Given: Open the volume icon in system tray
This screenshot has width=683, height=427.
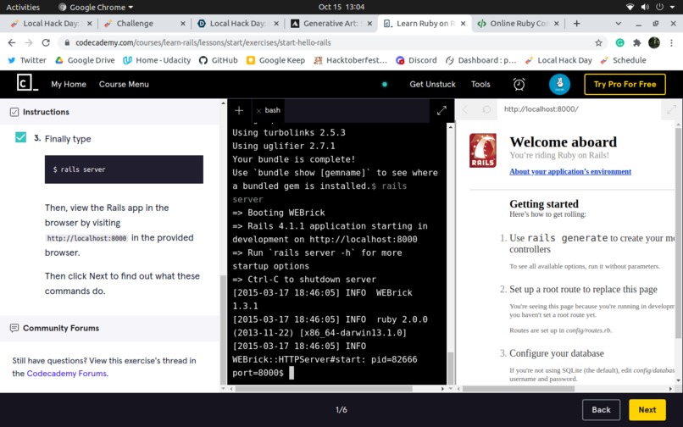Looking at the screenshot, I should pos(645,7).
